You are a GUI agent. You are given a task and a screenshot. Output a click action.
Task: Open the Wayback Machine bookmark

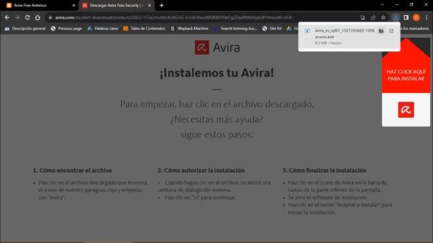pyautogui.click(x=189, y=28)
